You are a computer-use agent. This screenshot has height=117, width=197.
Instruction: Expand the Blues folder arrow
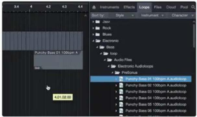(x=93, y=34)
